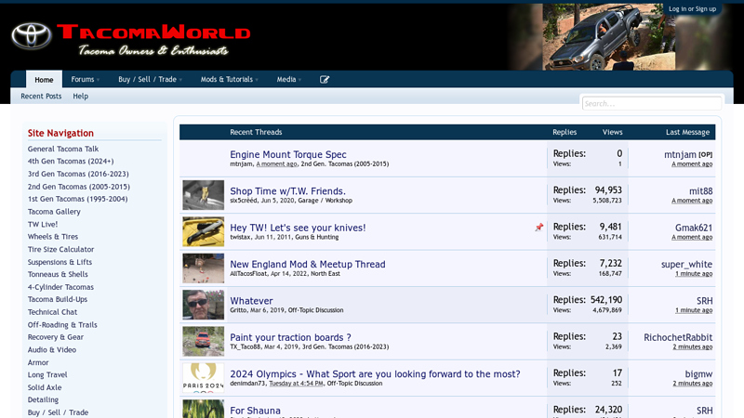Open RichochetRabbit's profile link
744x418 pixels.
click(x=678, y=337)
